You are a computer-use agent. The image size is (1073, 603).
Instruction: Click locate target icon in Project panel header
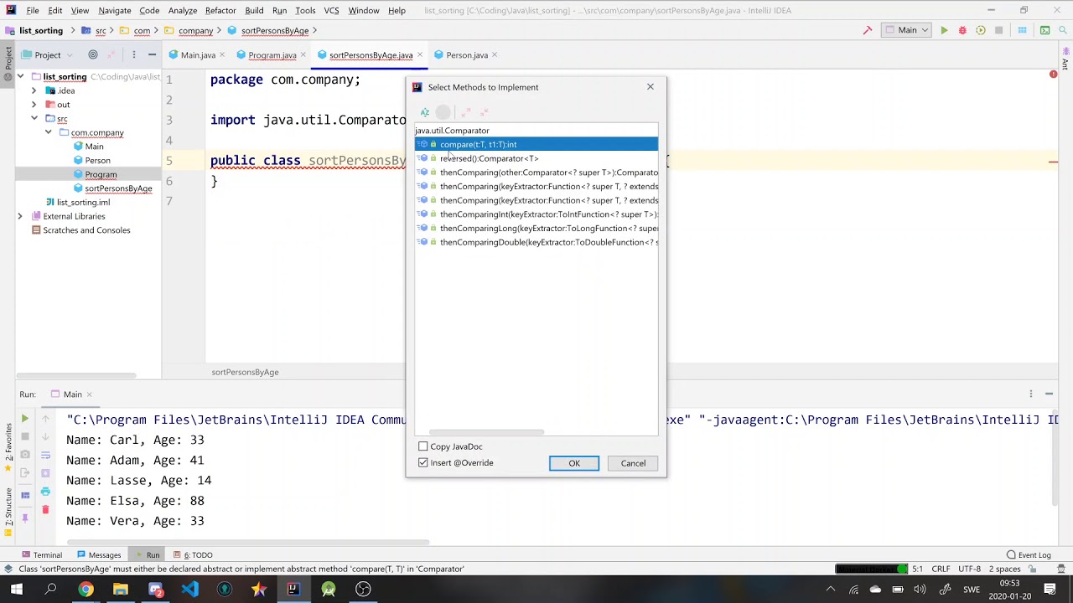point(93,54)
